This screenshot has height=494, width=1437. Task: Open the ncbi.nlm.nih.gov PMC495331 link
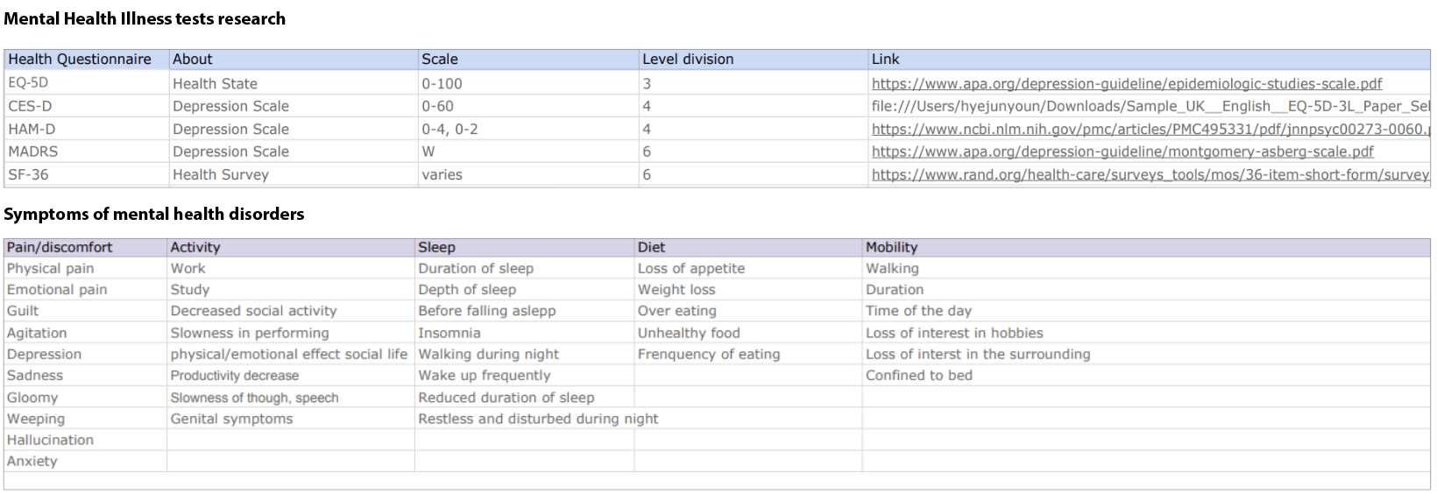coord(1148,129)
